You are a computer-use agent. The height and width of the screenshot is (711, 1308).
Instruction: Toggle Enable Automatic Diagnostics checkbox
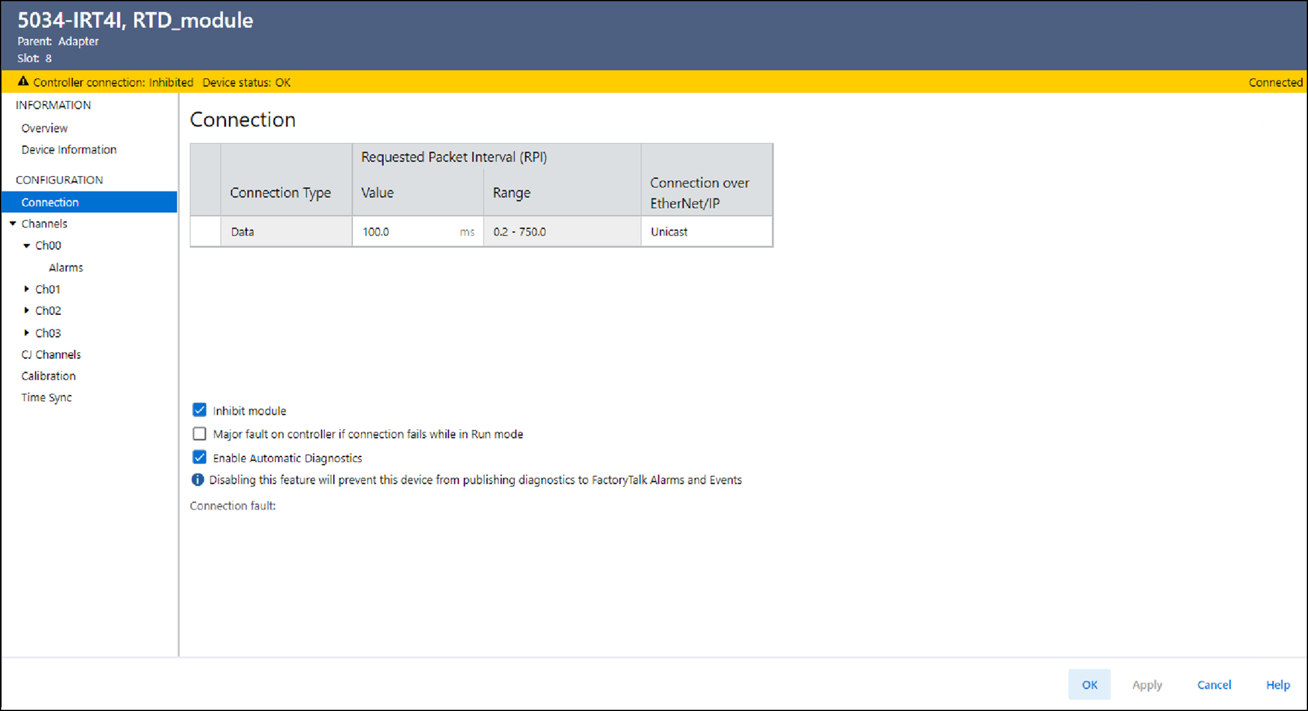pos(199,458)
